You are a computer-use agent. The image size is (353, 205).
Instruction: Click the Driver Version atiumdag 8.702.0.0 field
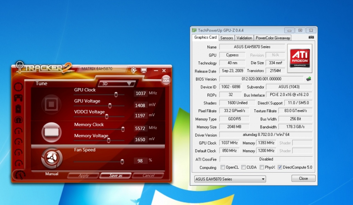[x=266, y=134]
